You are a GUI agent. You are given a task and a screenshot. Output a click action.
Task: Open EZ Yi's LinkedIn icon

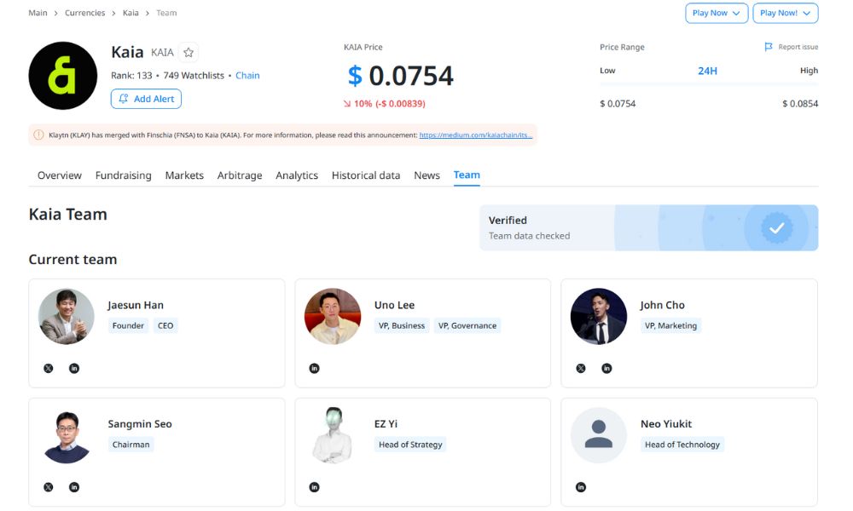314,487
